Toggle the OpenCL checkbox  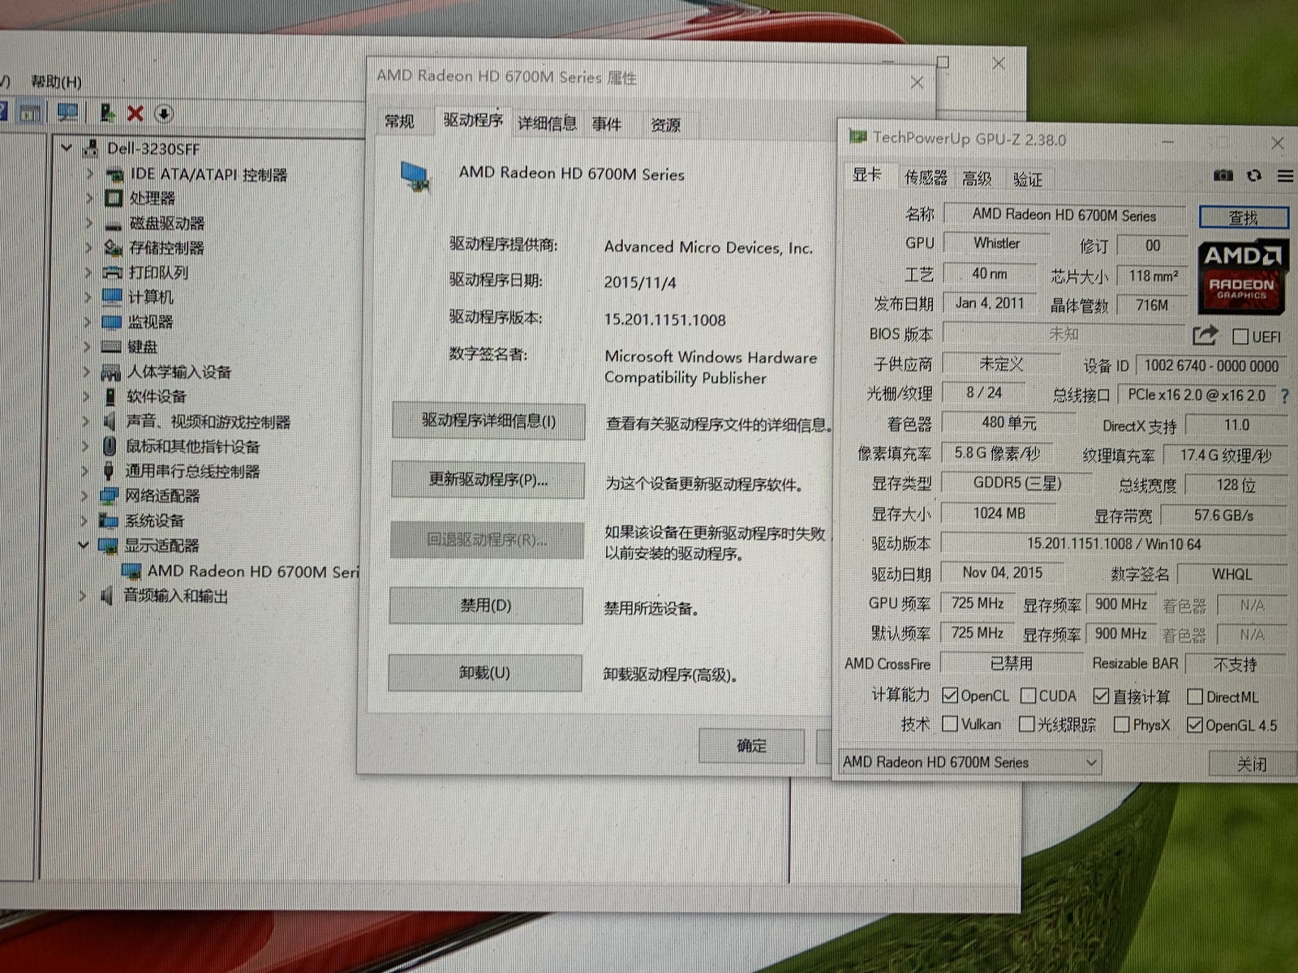950,696
